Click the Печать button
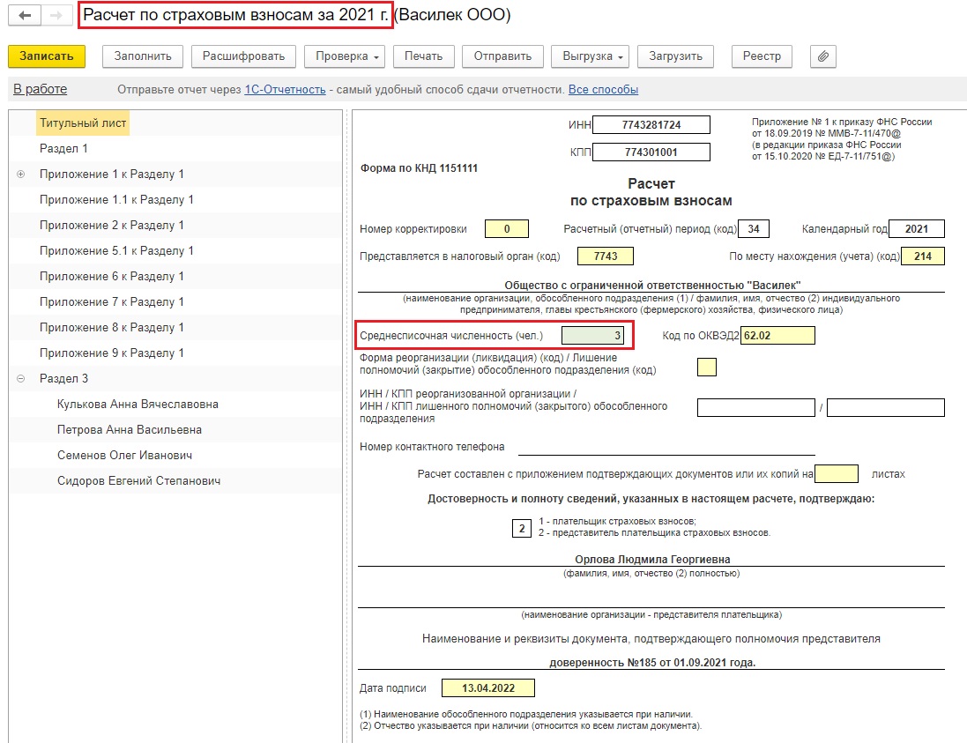 click(424, 56)
